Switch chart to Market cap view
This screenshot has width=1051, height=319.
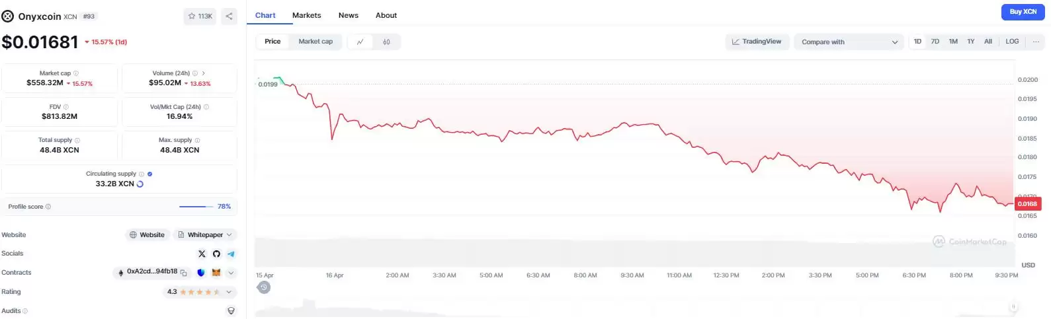tap(315, 42)
